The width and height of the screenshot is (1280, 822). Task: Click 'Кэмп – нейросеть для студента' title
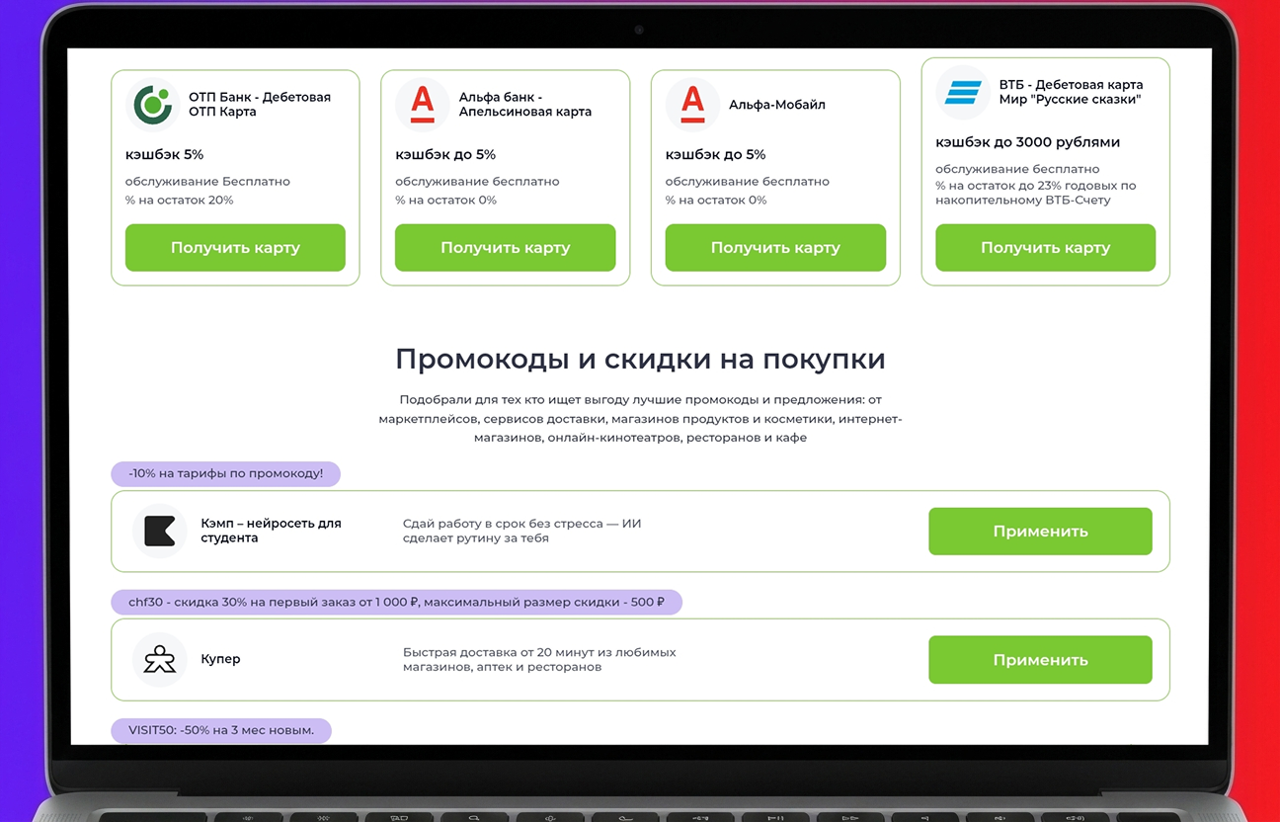(x=271, y=531)
